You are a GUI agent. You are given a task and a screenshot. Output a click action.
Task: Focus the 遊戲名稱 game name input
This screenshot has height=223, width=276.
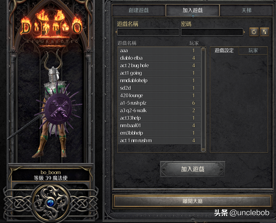pyautogui.click(x=148, y=32)
